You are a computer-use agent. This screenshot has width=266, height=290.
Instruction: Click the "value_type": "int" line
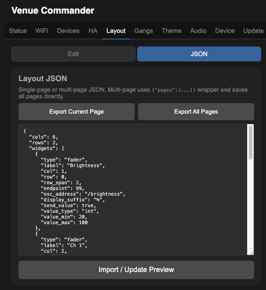point(70,211)
